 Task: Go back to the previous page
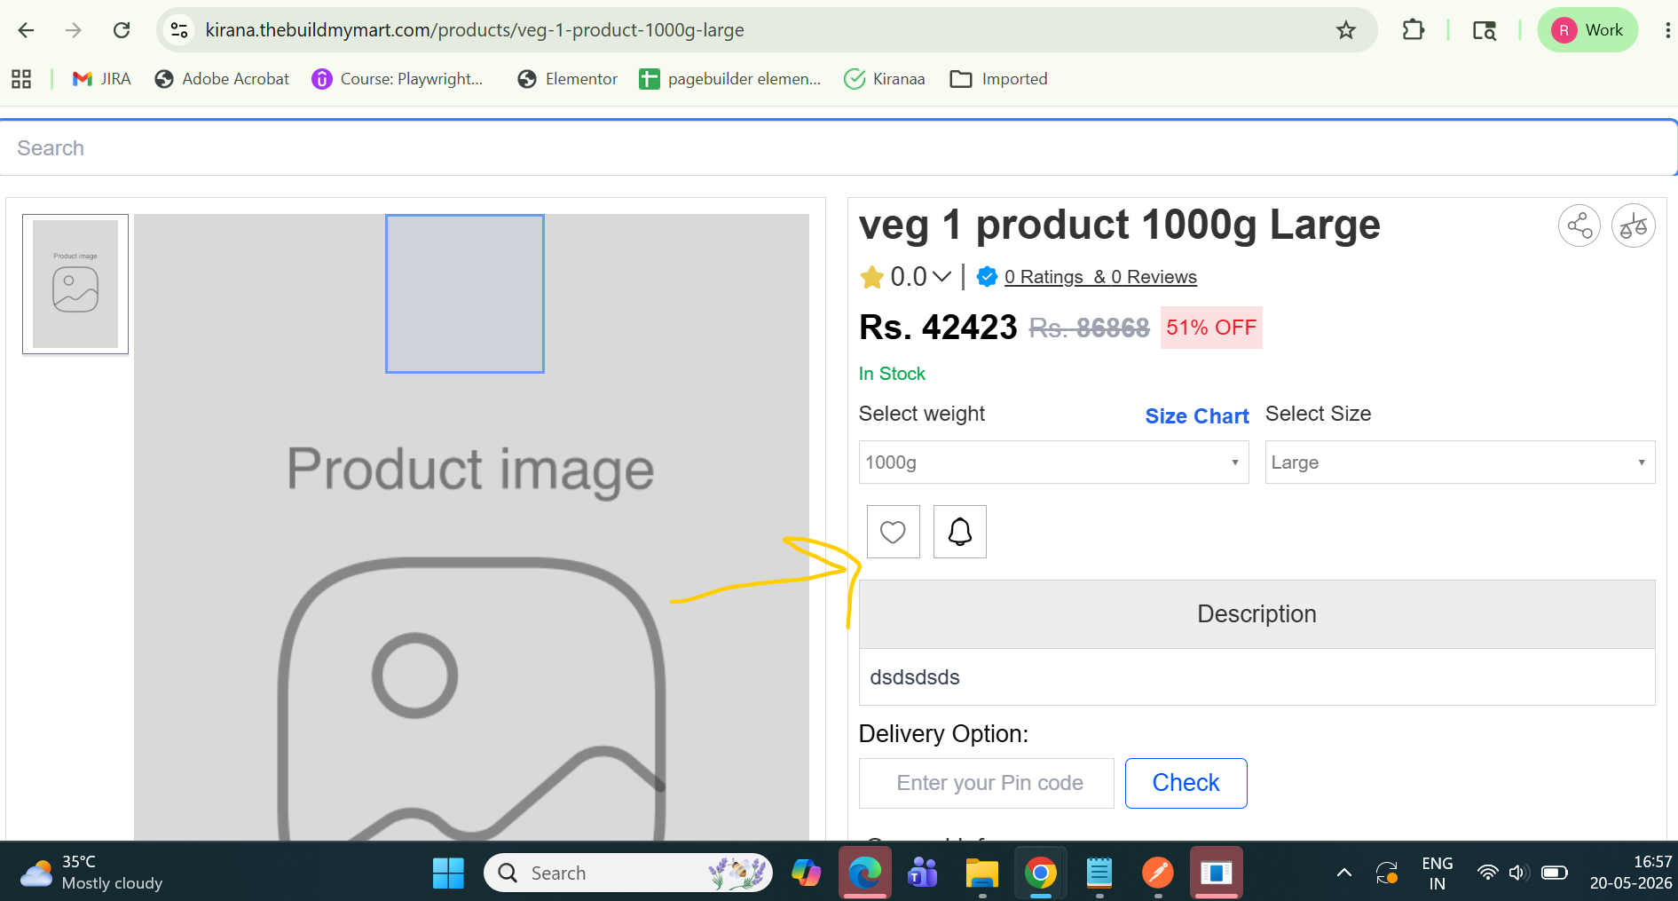[27, 30]
